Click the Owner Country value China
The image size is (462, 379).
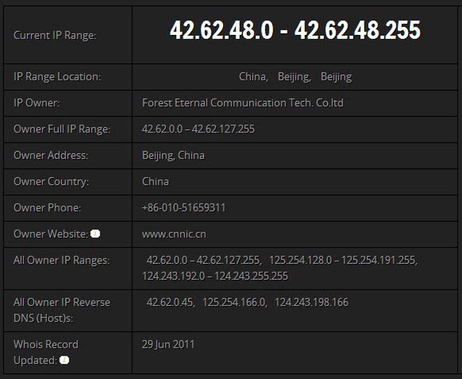point(155,181)
